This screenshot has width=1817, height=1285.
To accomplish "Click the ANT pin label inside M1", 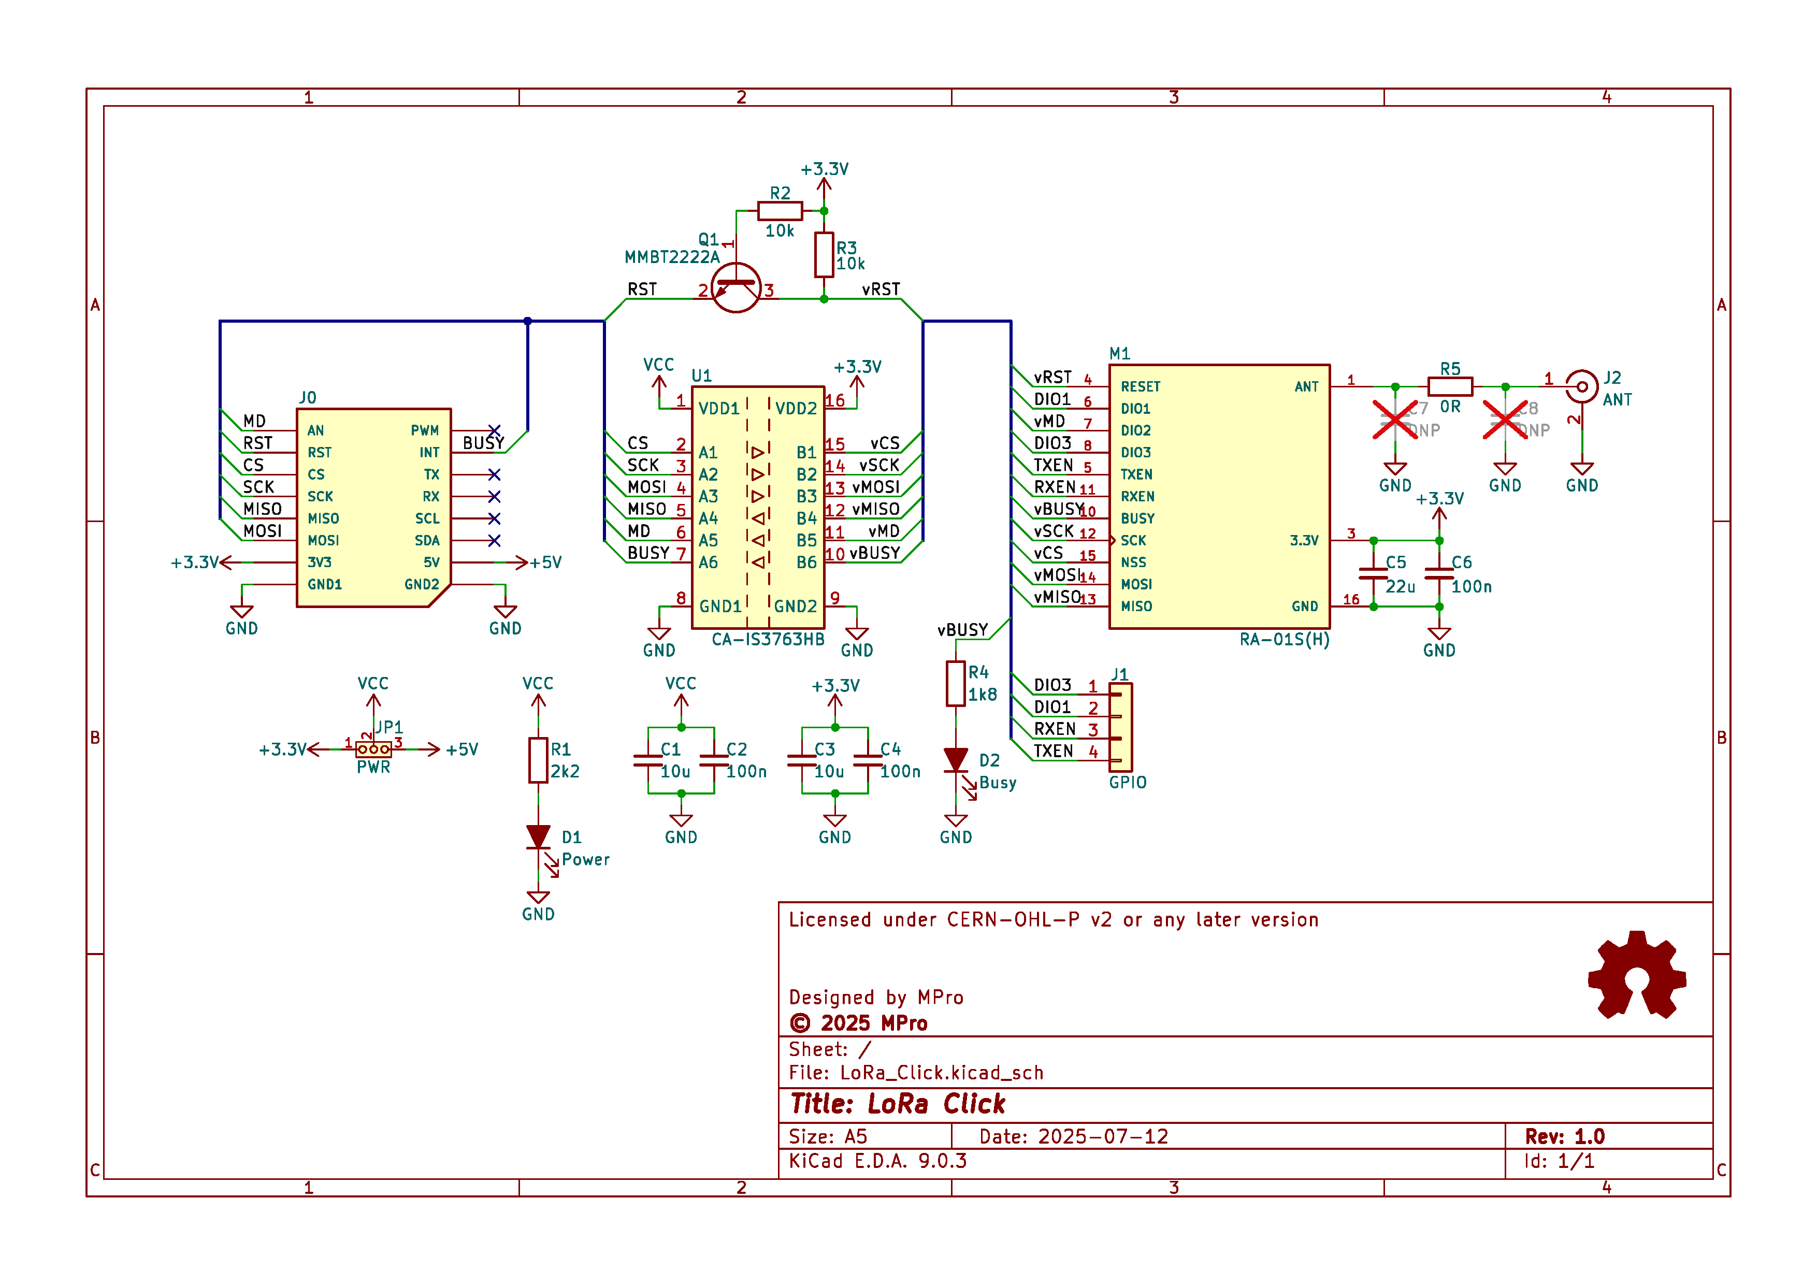I will click(x=1307, y=387).
